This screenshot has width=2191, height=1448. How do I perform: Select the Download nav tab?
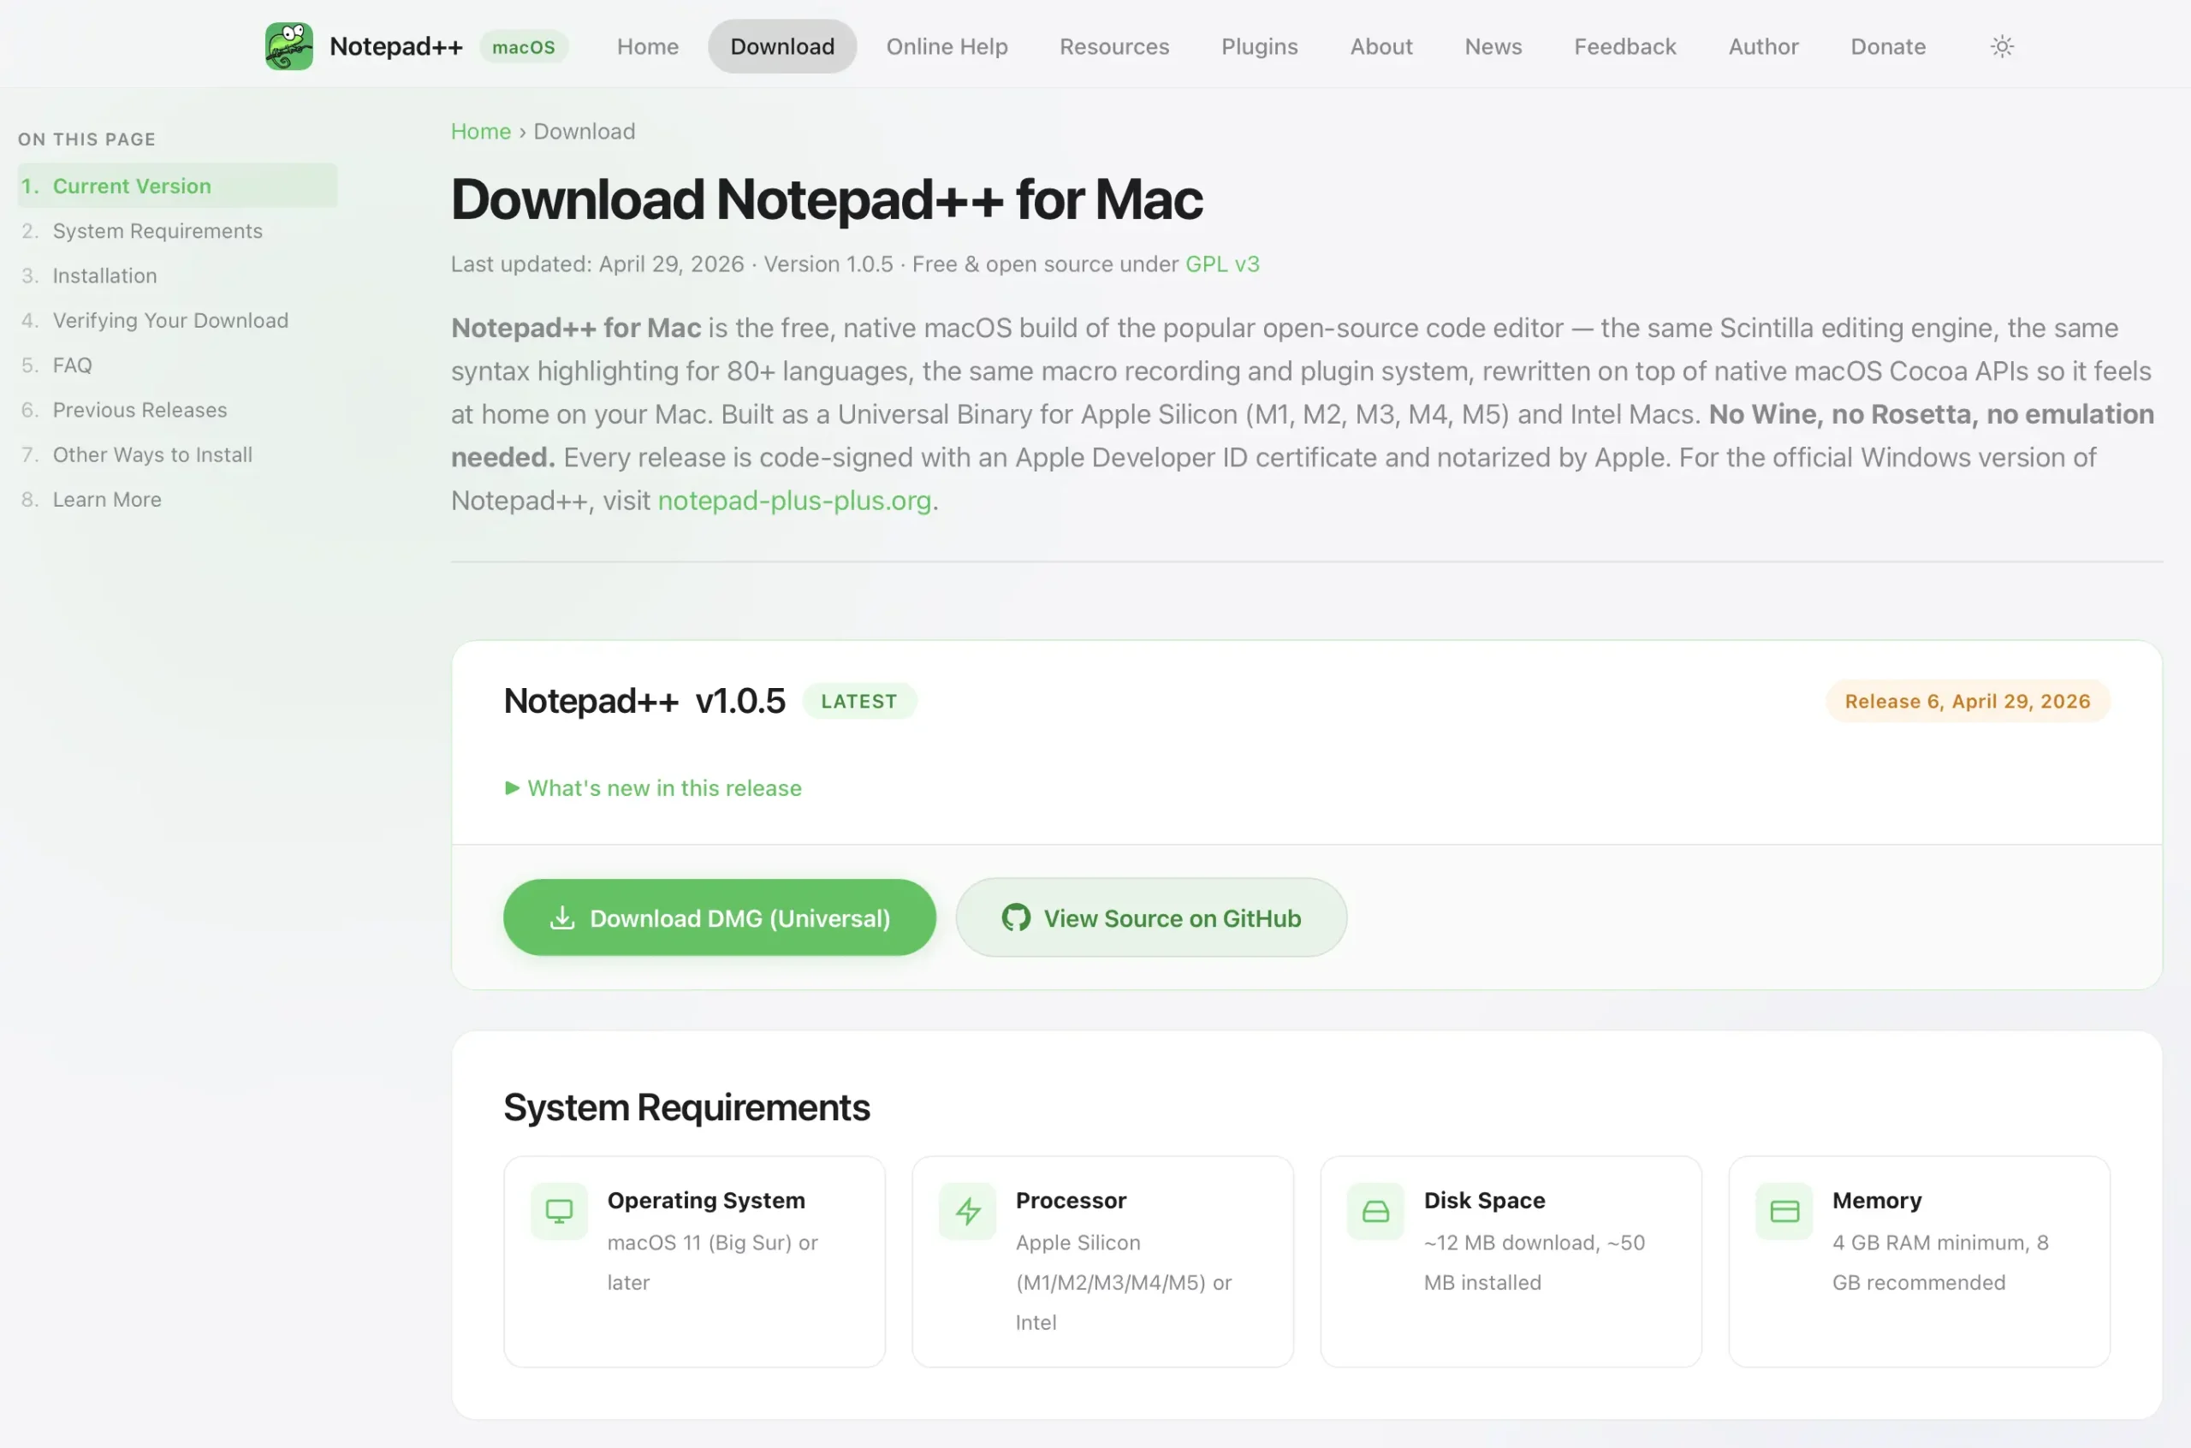pos(782,46)
